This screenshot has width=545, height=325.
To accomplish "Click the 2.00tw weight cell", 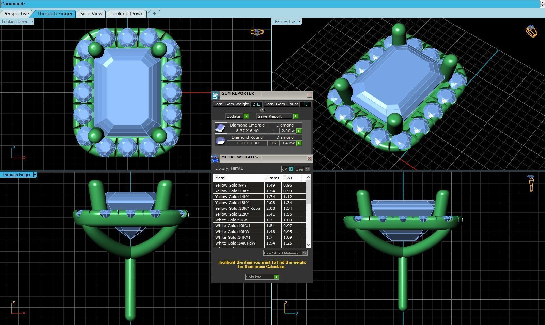I will 288,131.
